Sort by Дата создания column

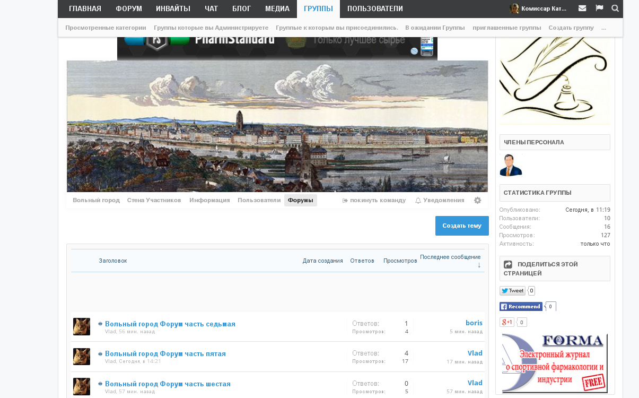click(x=322, y=261)
